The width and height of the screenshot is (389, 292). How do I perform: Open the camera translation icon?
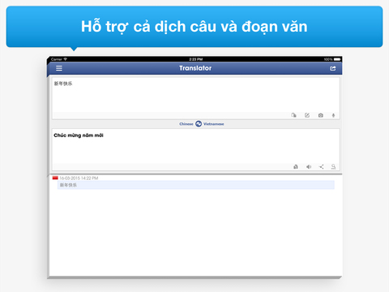[x=321, y=115]
